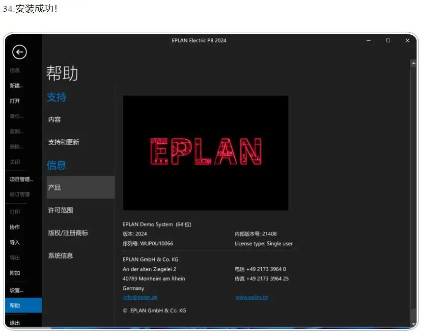Open 设置... in the sidebar
The width and height of the screenshot is (421, 333).
click(17, 290)
